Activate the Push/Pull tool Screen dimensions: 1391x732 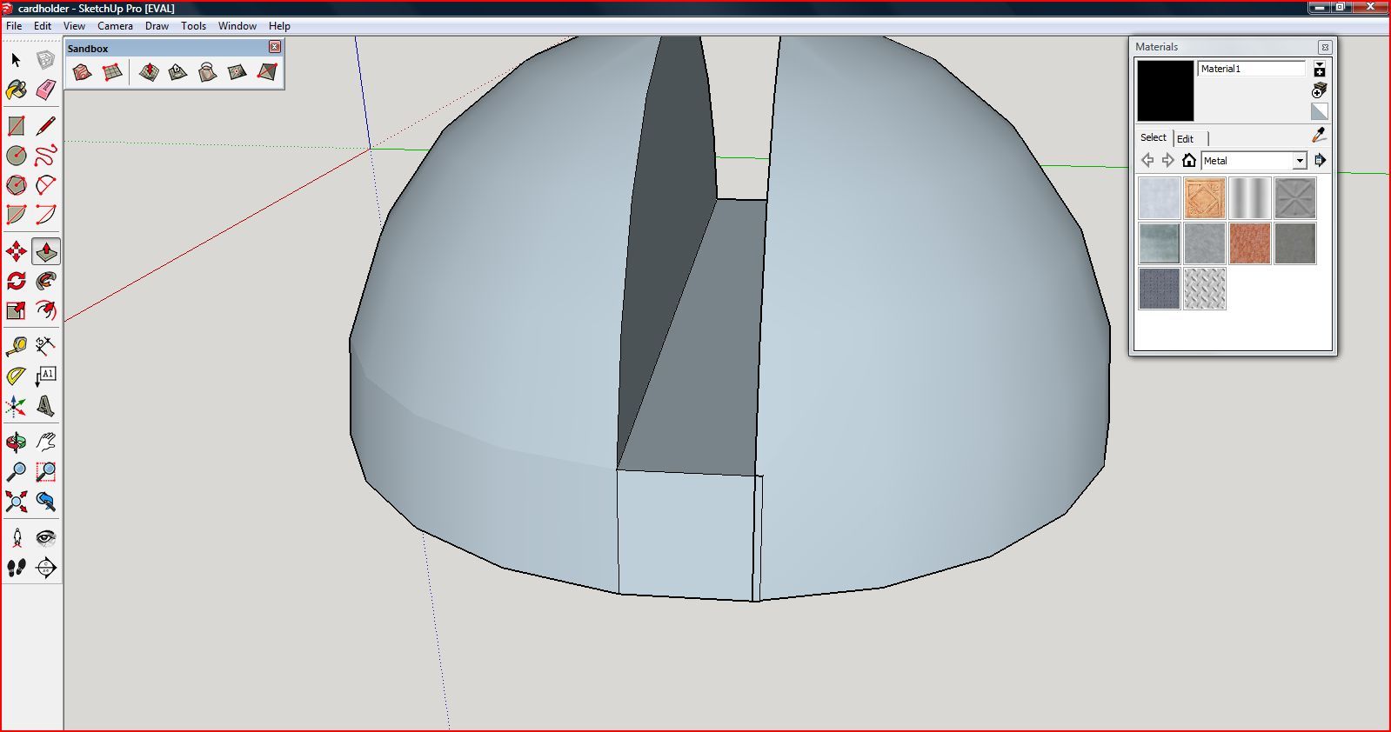point(46,251)
